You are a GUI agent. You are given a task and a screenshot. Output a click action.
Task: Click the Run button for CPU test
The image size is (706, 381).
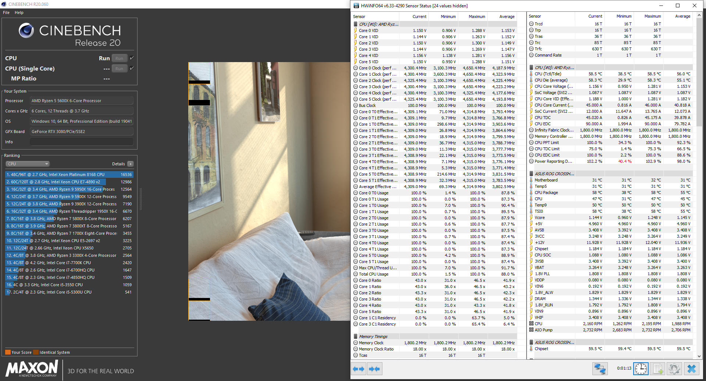(x=120, y=58)
